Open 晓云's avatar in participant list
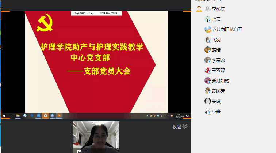The width and height of the screenshot is (276, 153). coord(208,19)
